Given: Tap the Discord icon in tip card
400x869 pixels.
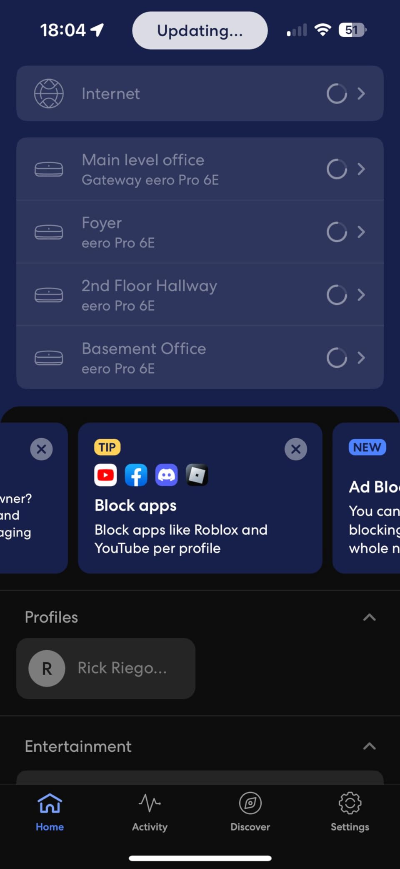Looking at the screenshot, I should [167, 475].
